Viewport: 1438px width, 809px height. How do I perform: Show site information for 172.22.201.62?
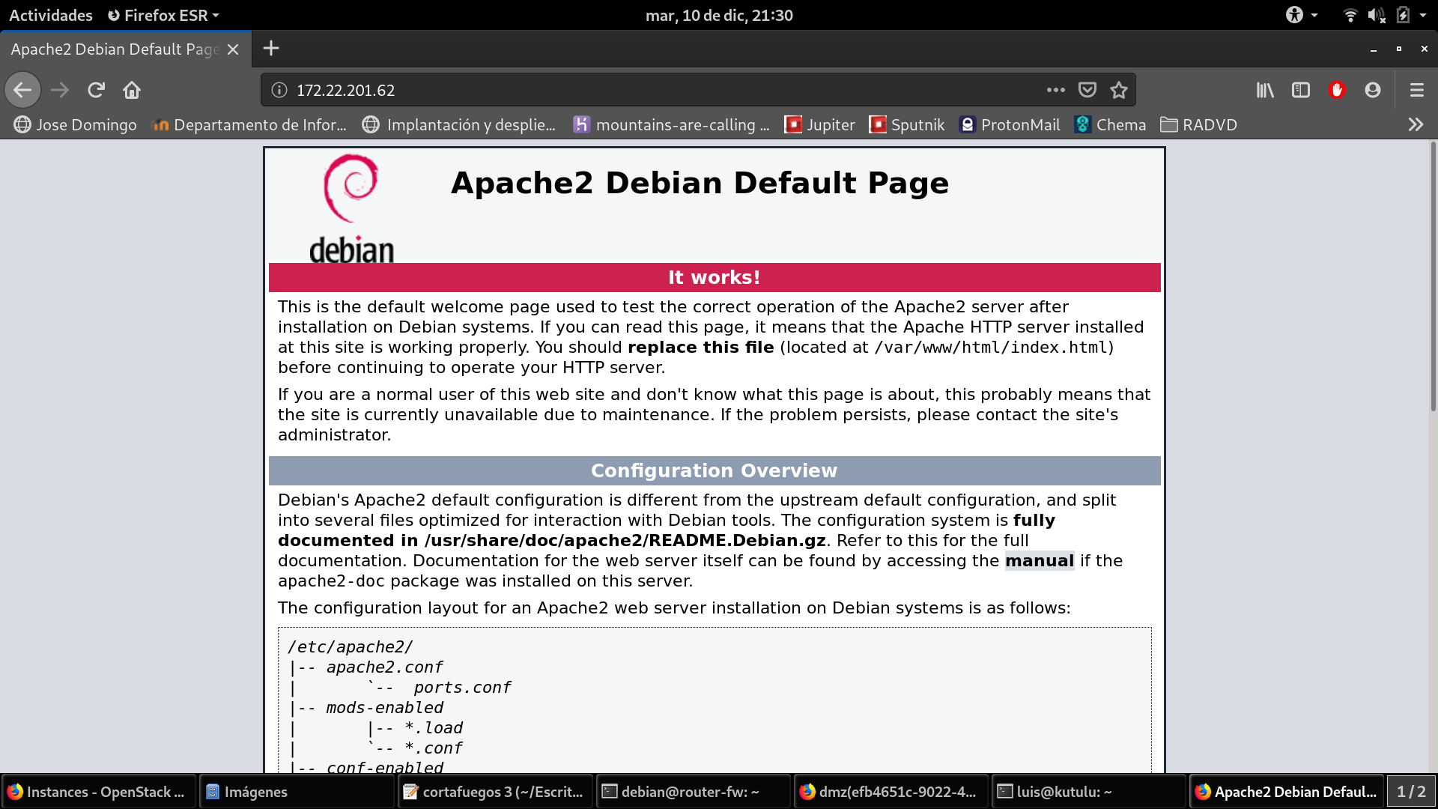279,90
